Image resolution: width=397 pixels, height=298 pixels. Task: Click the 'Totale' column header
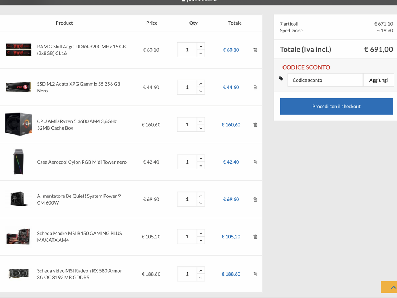[235, 23]
